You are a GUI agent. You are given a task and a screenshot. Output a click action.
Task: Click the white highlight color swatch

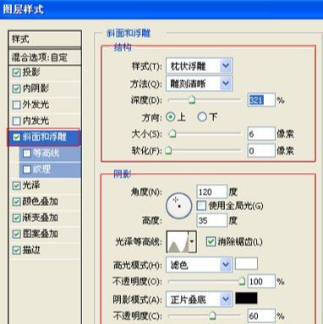246,264
